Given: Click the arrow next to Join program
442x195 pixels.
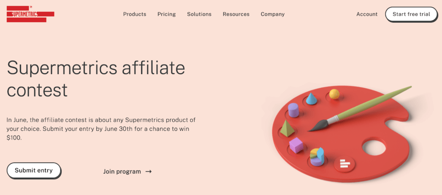Looking at the screenshot, I should pyautogui.click(x=148, y=171).
